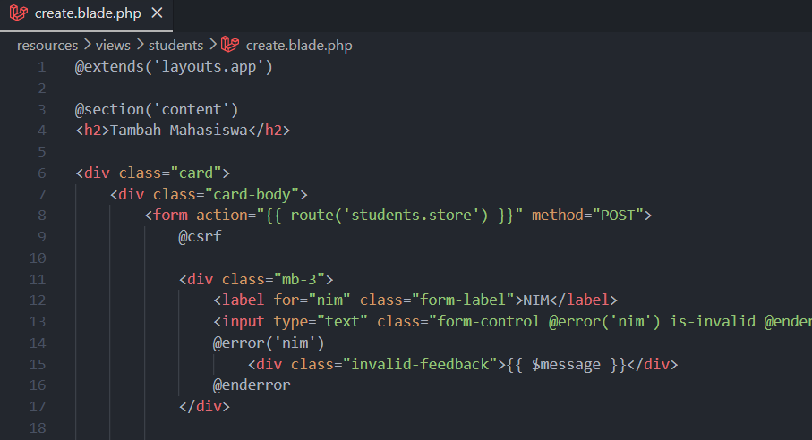Click the @csrf directive
This screenshot has width=812, height=440.
(x=200, y=237)
